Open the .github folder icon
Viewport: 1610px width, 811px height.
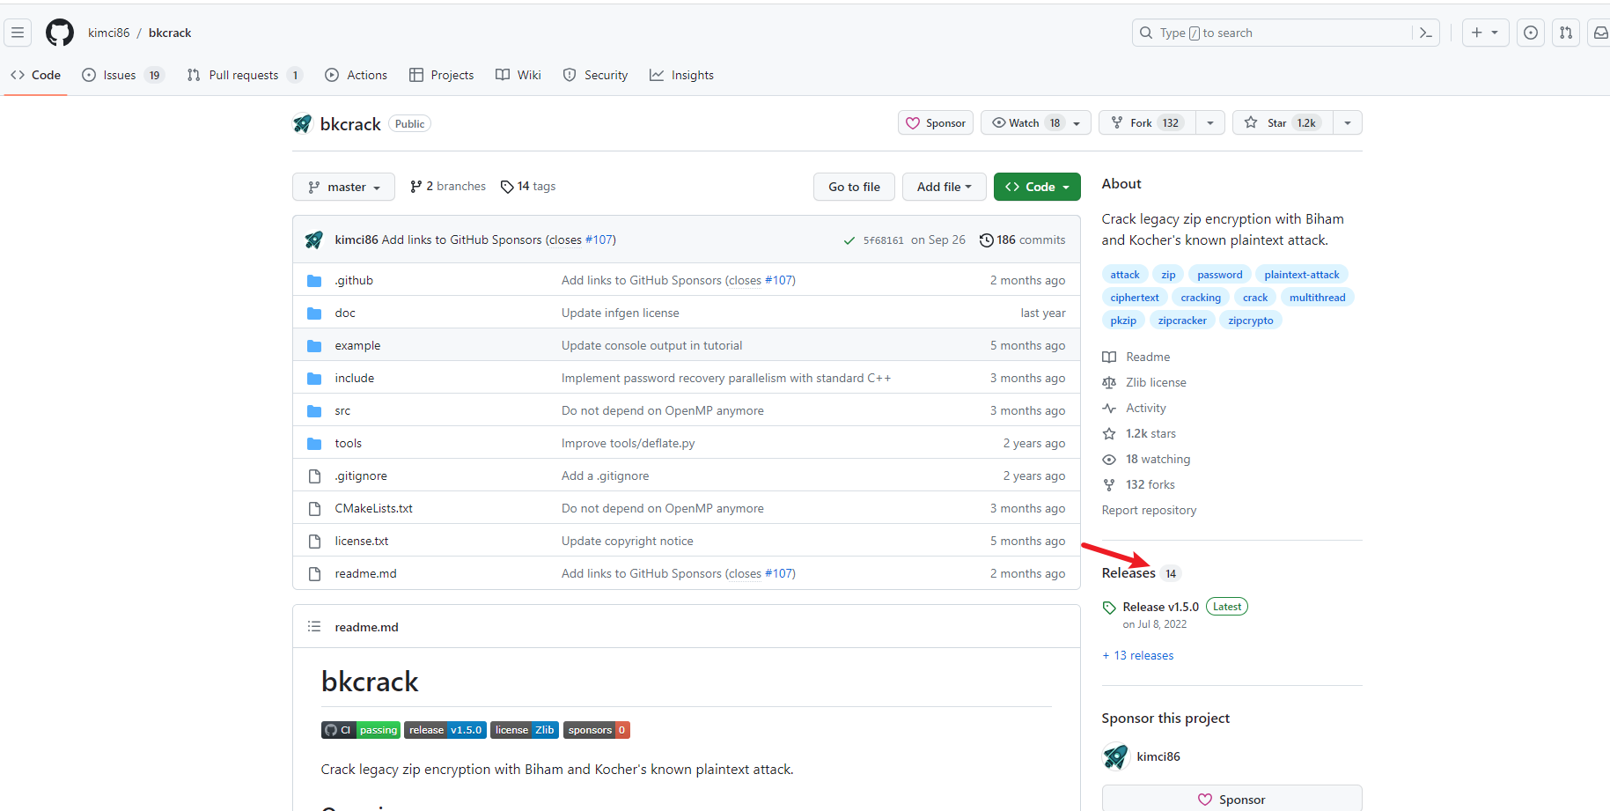point(314,281)
